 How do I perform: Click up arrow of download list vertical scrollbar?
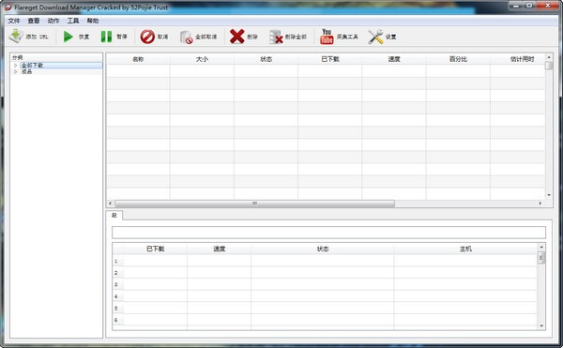[x=549, y=57]
